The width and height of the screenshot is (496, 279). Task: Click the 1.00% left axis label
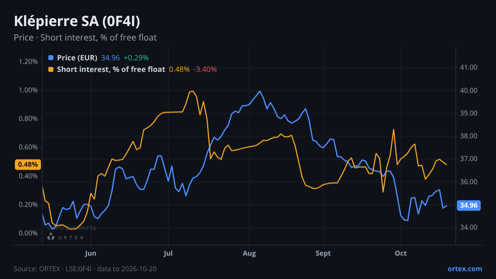[x=28, y=90]
